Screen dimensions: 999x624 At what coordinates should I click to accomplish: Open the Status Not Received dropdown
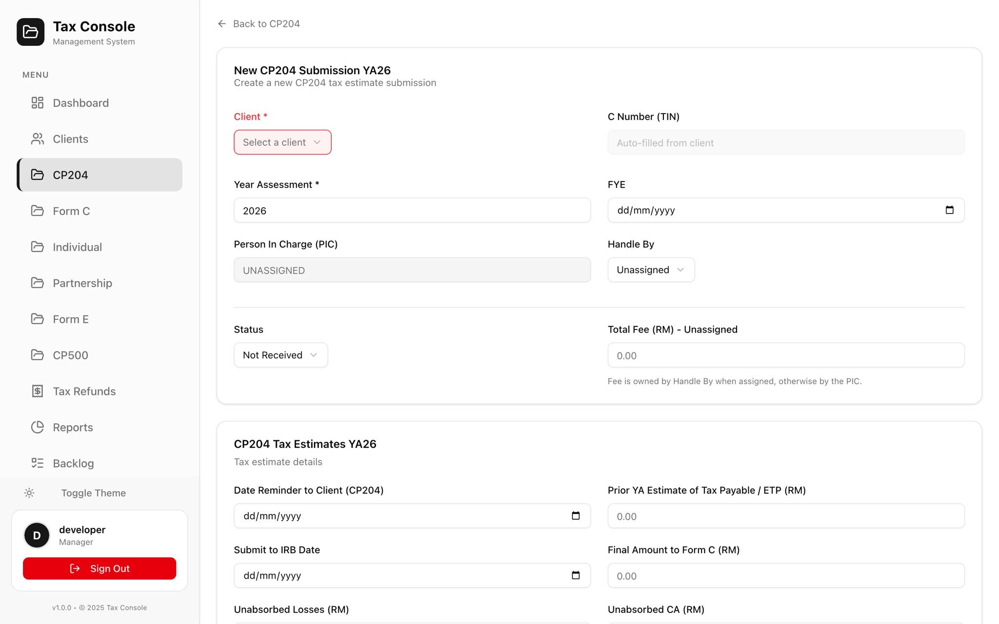point(281,355)
